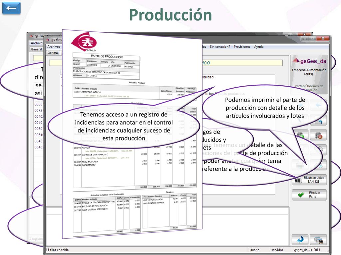
Task: Click the delete database record icon
Action: (x=318, y=135)
